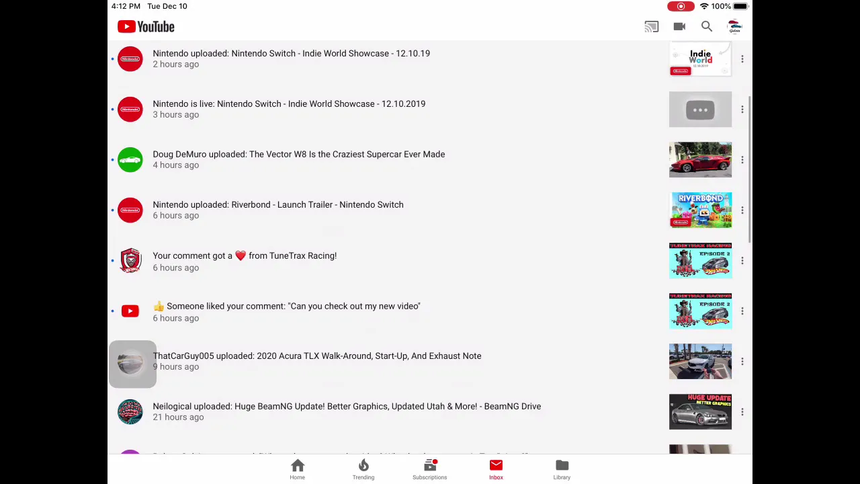Open the YouTube home logo
This screenshot has height=484, width=860.
point(146,27)
